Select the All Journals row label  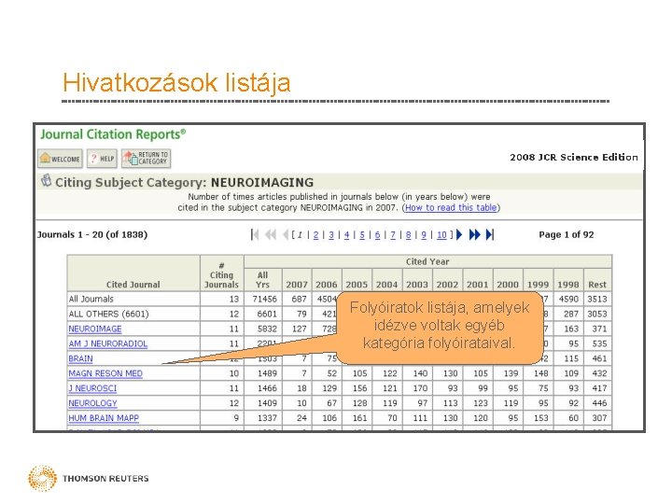(x=91, y=300)
